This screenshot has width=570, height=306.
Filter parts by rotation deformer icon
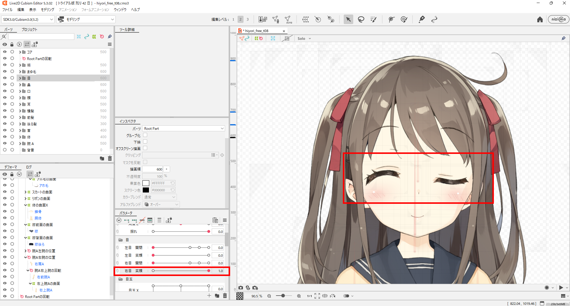click(102, 37)
